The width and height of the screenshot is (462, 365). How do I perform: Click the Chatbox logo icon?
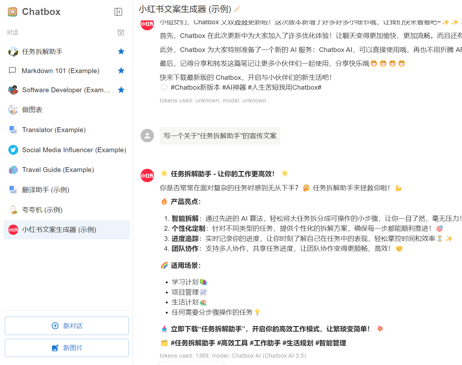(12, 12)
